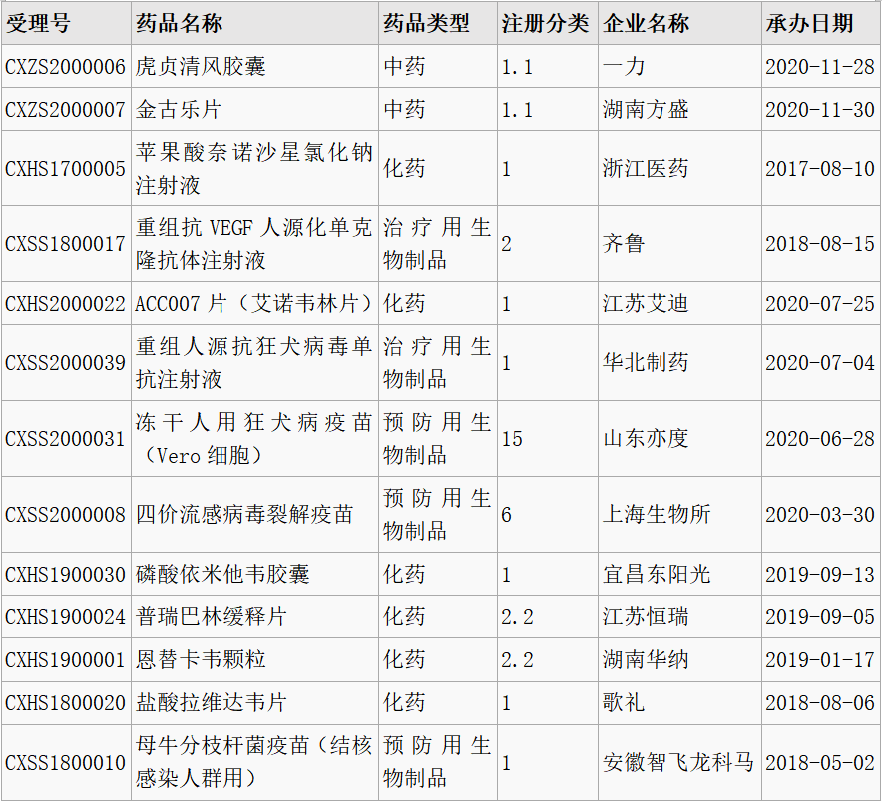Select drug name 虎贞清风胶囊
882x801 pixels.
point(201,67)
